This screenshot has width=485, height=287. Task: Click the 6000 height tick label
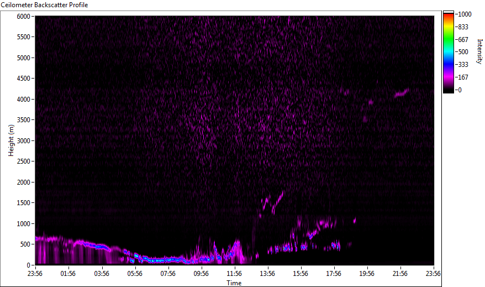(24, 17)
